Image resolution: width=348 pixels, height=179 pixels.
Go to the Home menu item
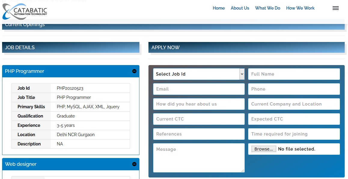218,8
